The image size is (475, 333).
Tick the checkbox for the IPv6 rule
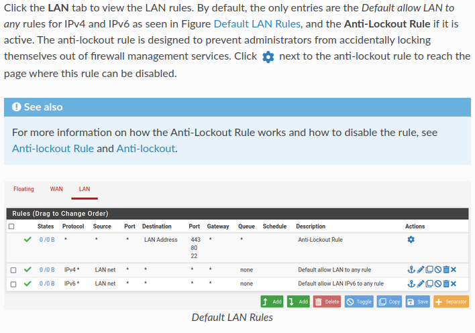(x=13, y=284)
